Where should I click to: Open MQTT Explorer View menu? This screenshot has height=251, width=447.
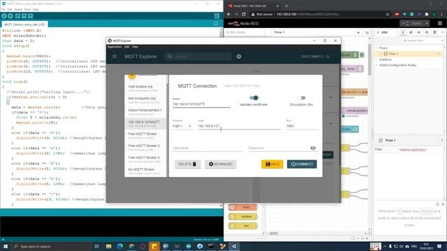pyautogui.click(x=135, y=47)
